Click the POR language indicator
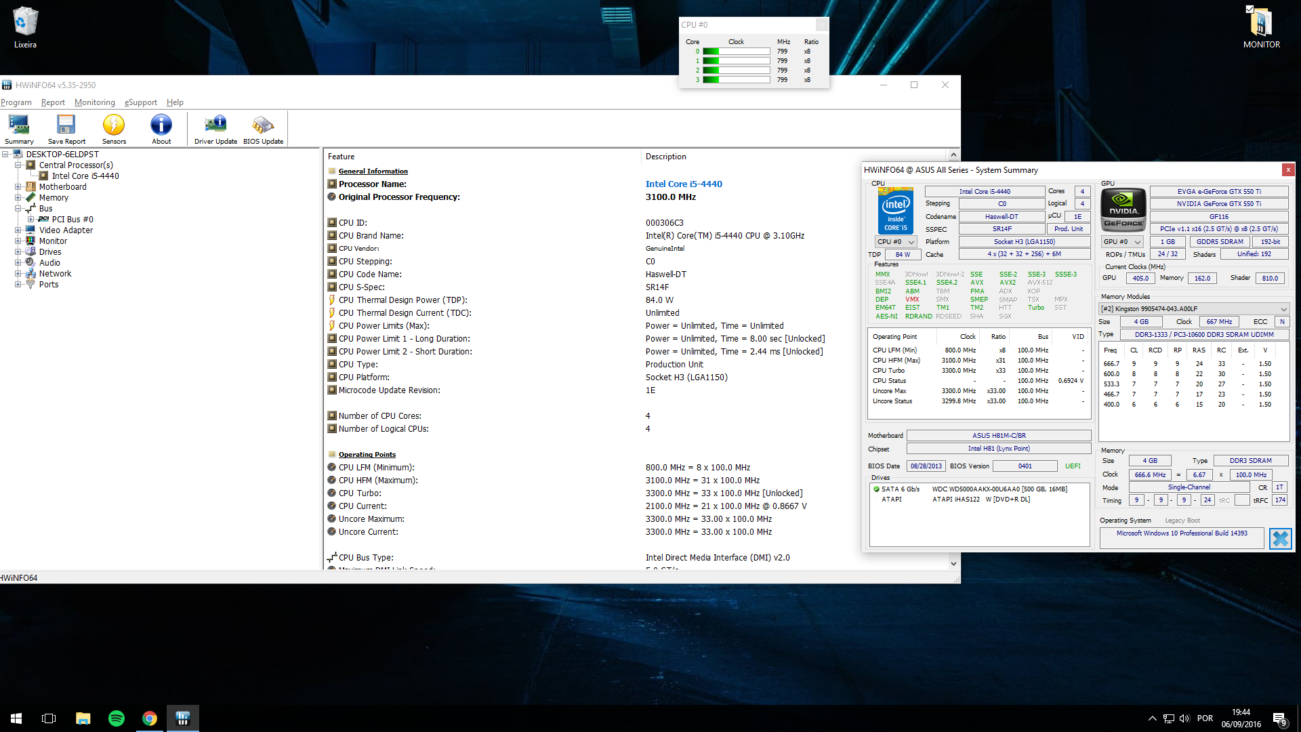This screenshot has height=732, width=1301. click(x=1205, y=718)
